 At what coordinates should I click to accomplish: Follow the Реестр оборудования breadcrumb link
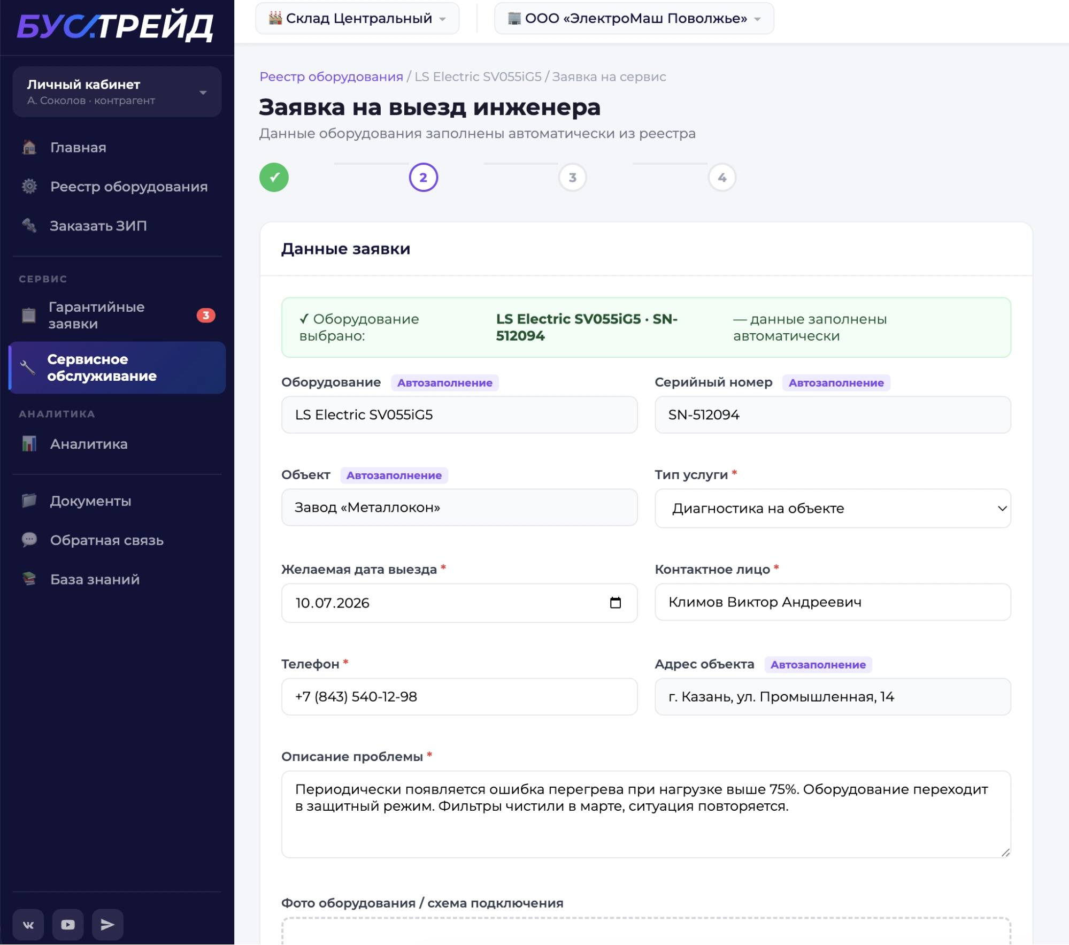pos(331,76)
